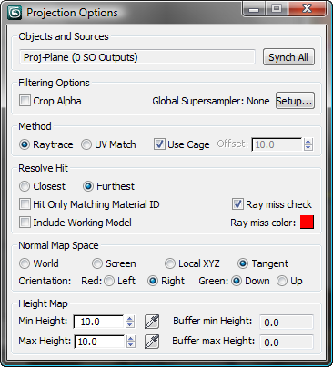Click the Min Height input field

[98, 322]
